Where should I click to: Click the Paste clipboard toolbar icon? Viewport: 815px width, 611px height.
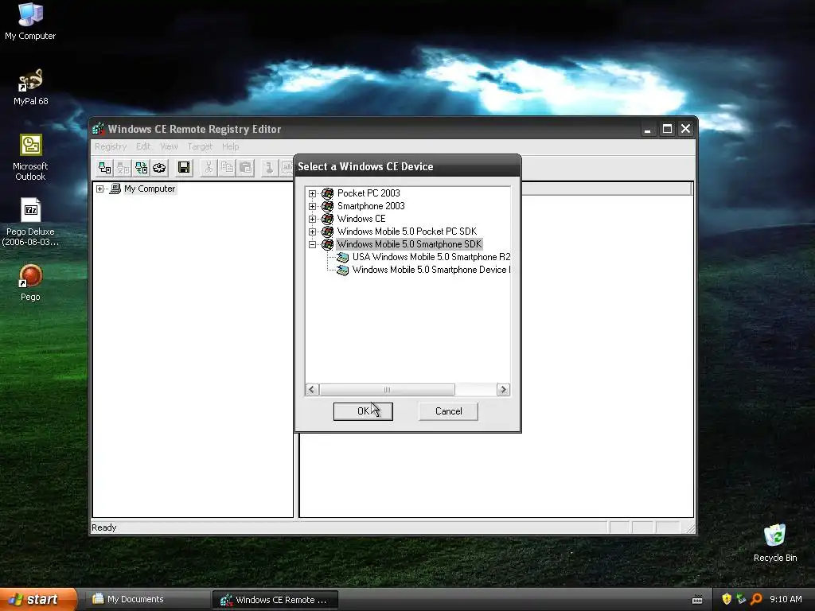coord(245,167)
